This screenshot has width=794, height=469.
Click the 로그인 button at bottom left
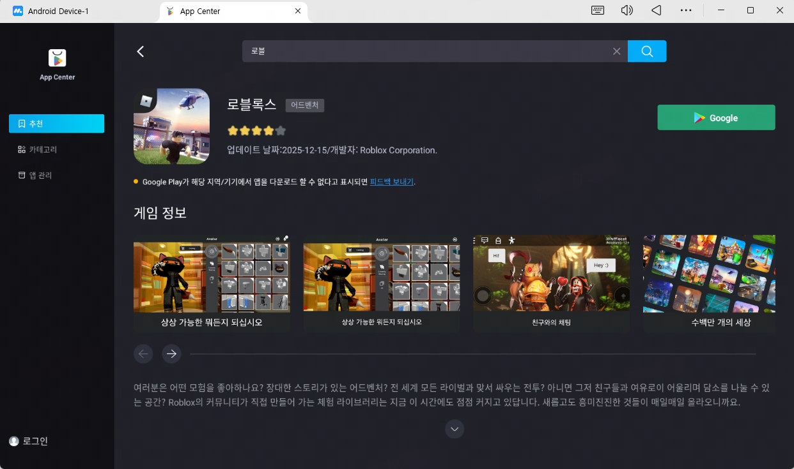click(29, 441)
